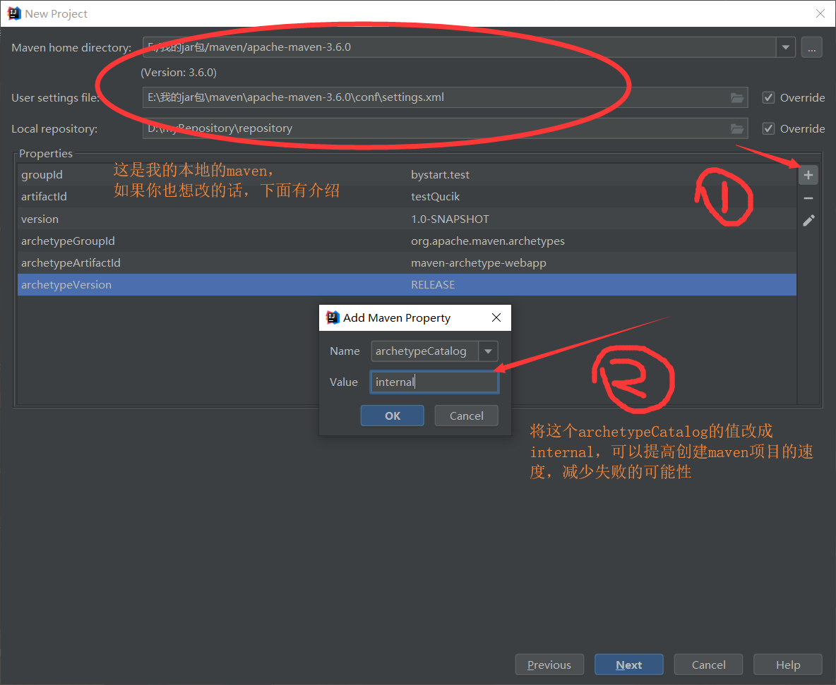836x685 pixels.
Task: Click the Next button to proceed
Action: point(628,664)
